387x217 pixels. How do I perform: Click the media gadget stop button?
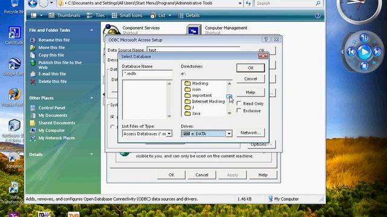[x=364, y=66]
